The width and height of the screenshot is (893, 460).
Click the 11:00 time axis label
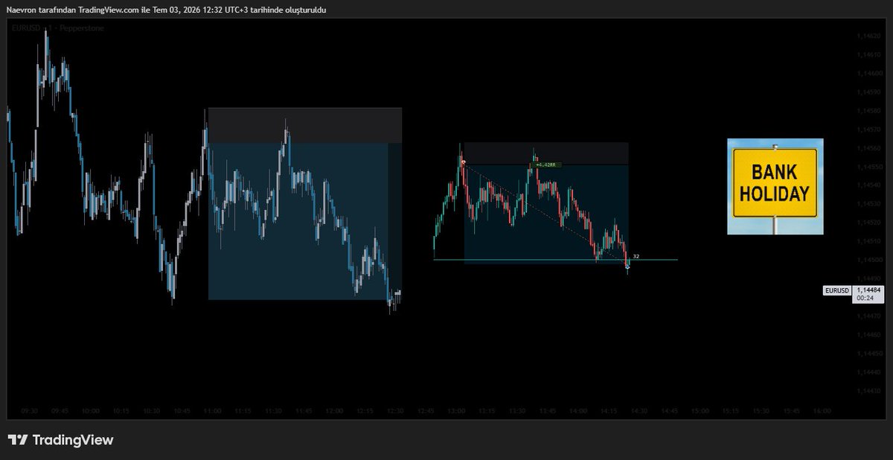tap(213, 410)
